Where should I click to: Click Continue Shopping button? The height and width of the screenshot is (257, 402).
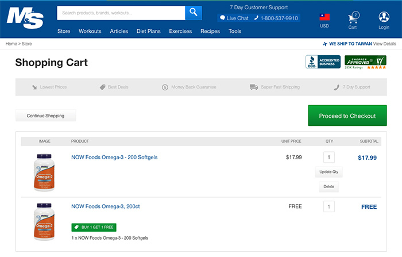45,116
